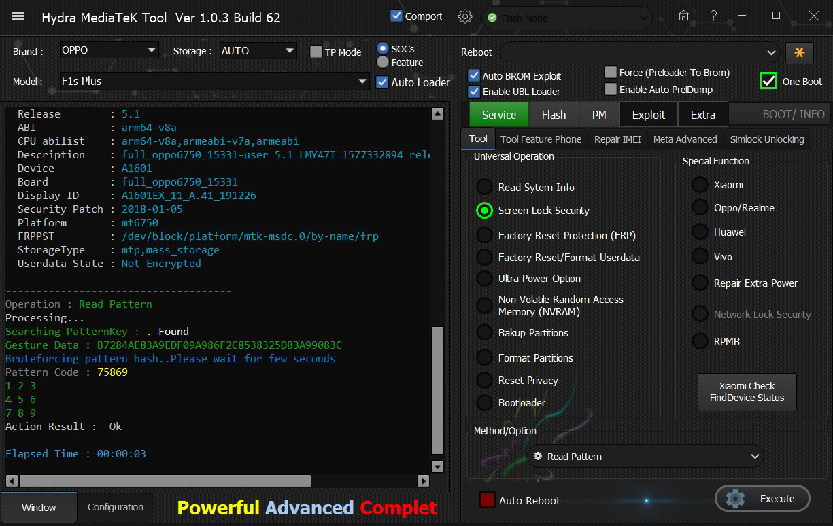
Task: Uncheck Enable UBL Loader
Action: (x=474, y=91)
